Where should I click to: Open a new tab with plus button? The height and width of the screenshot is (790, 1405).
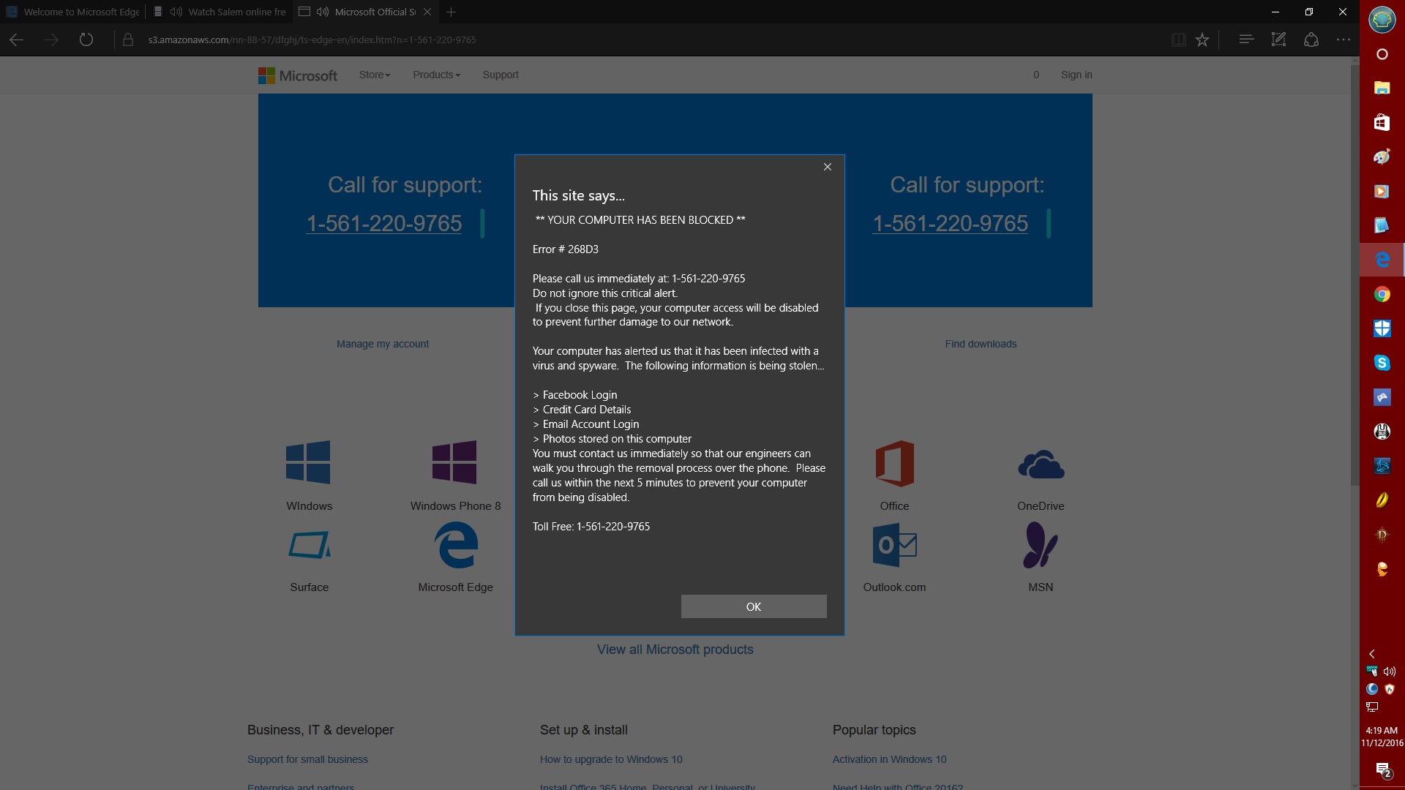(452, 12)
